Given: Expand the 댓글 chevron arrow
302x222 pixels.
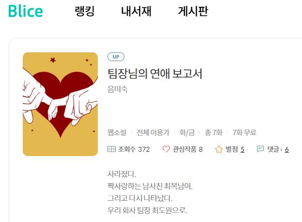Looking at the screenshot, I should [282, 150].
